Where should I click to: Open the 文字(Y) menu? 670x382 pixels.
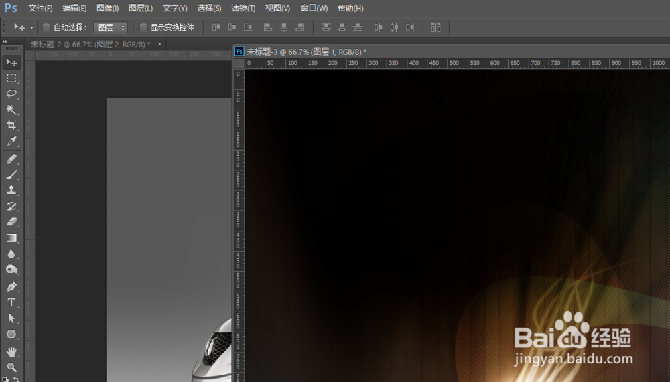click(175, 8)
